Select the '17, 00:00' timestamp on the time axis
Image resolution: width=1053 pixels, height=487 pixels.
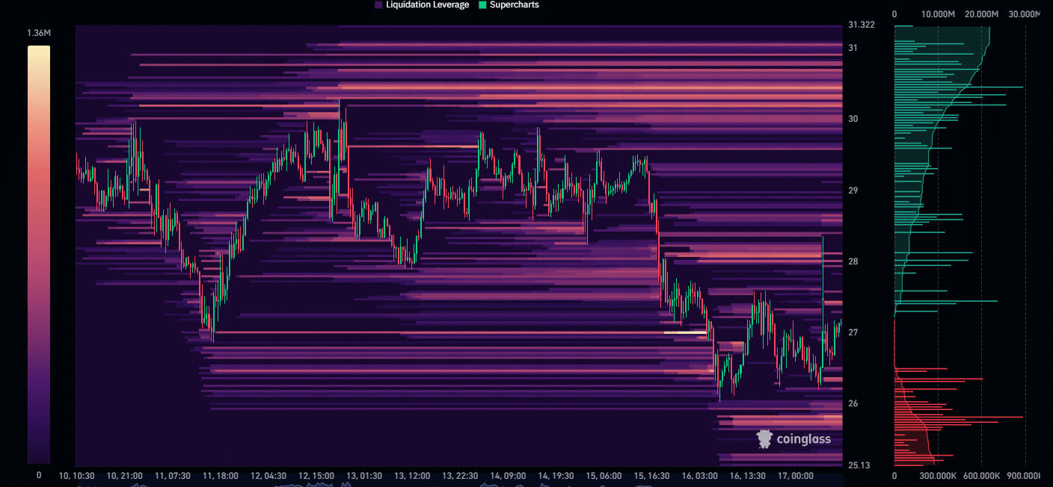click(x=795, y=475)
